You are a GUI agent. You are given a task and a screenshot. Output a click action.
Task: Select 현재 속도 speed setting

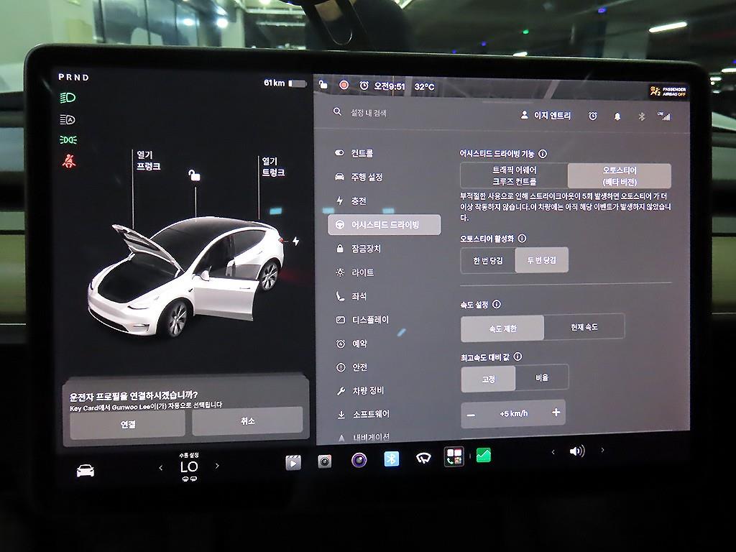click(584, 327)
